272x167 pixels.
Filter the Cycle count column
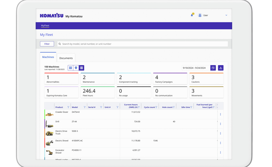(x=157, y=107)
